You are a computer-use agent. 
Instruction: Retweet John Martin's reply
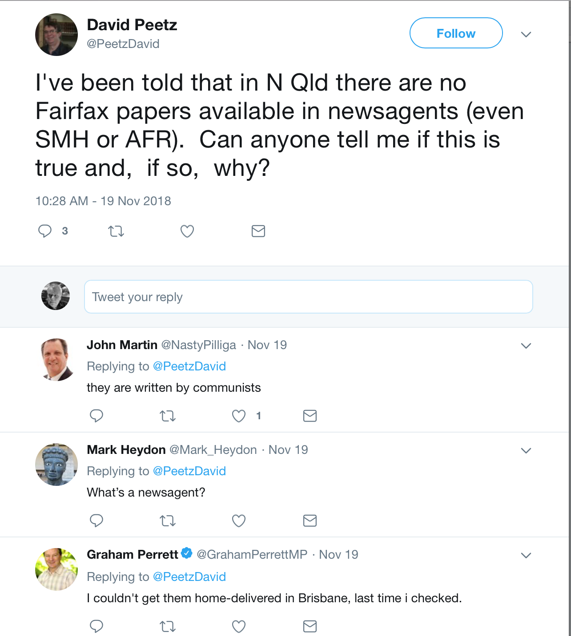click(x=168, y=416)
